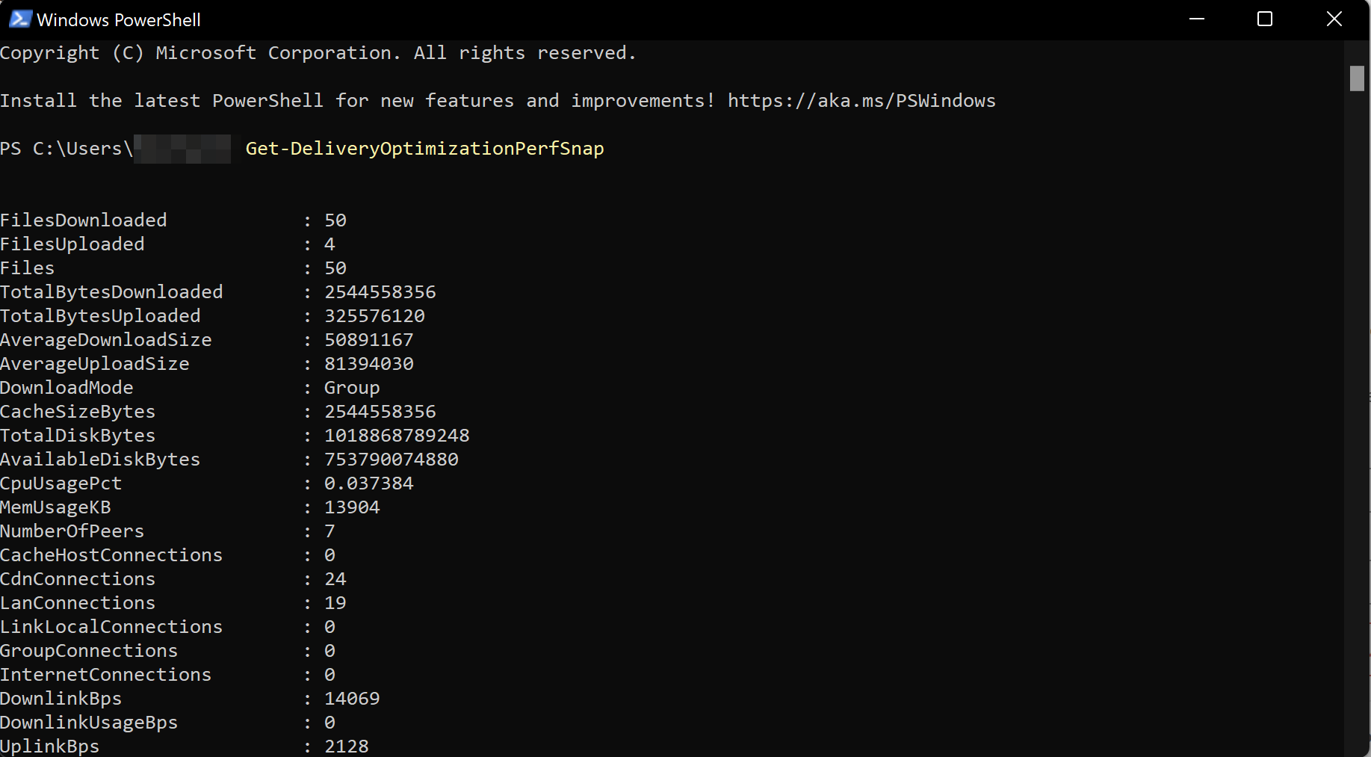Screen dimensions: 1371x757
Task: Click the TotalBytesDownloaded value 2544558356
Action: (x=380, y=292)
